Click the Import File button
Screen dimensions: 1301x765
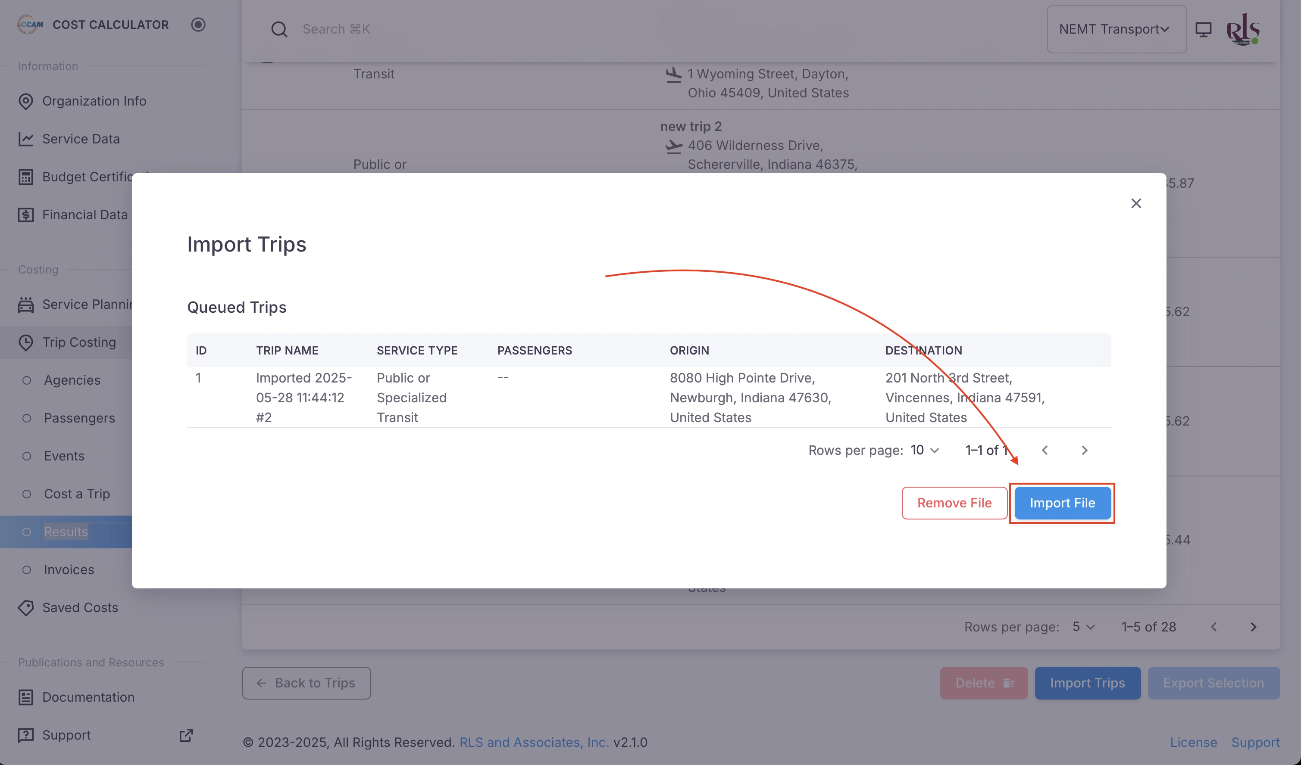point(1062,503)
